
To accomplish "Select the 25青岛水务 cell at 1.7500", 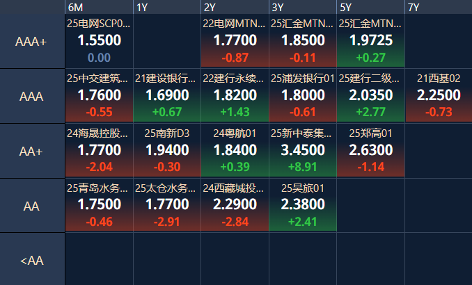I will (99, 205).
